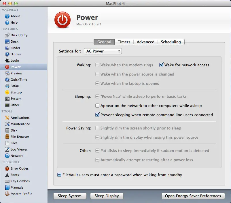Image resolution: width=231 pixels, height=203 pixels.
Task: Select the Login users icon
Action: pyautogui.click(x=7, y=61)
